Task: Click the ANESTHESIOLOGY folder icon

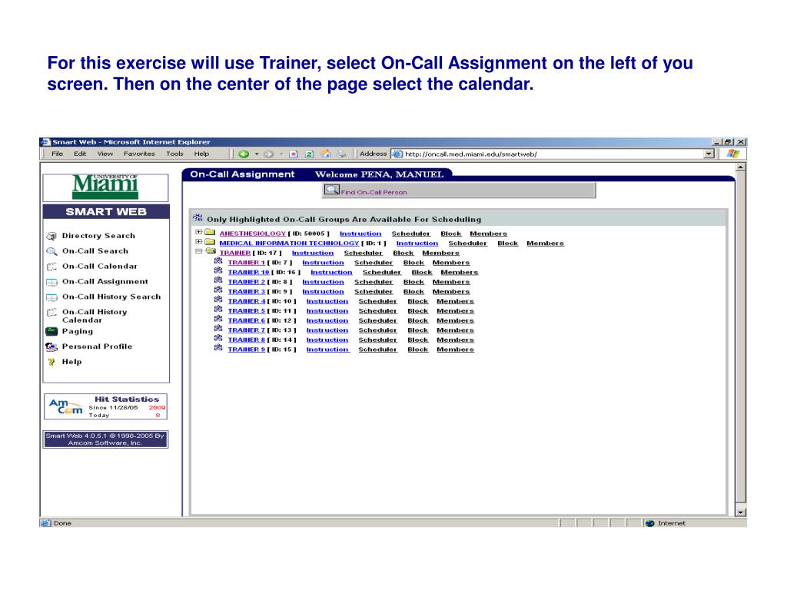Action: [x=211, y=232]
